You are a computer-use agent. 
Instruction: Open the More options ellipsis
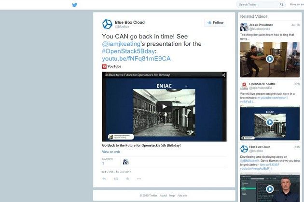coord(139,179)
